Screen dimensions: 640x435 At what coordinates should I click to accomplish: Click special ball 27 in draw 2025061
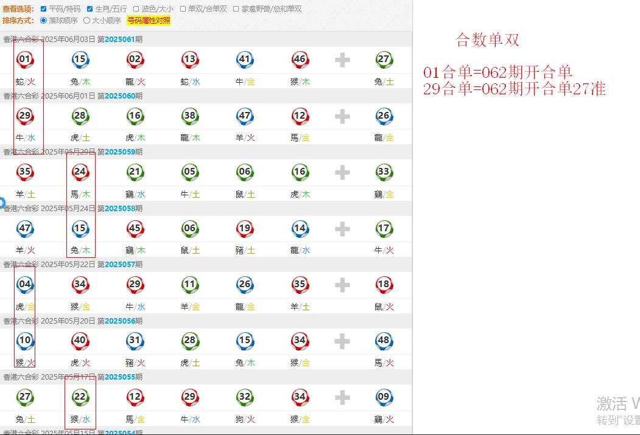(x=384, y=60)
